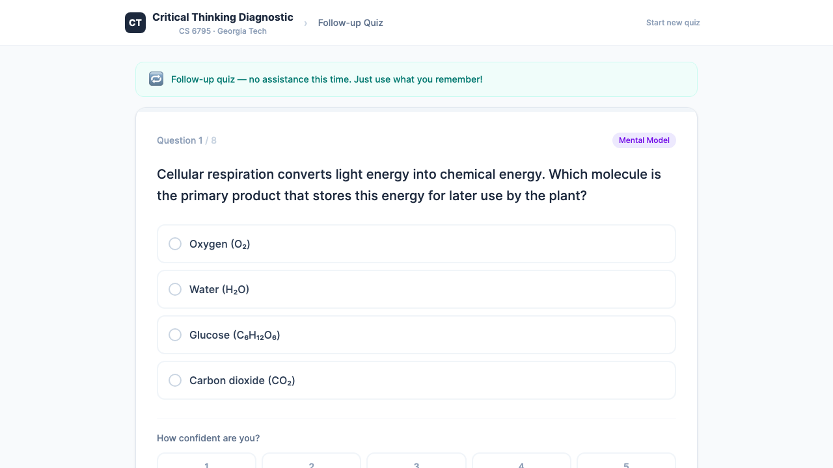
Task: Select the Oxygen (O₂) answer
Action: click(416, 244)
